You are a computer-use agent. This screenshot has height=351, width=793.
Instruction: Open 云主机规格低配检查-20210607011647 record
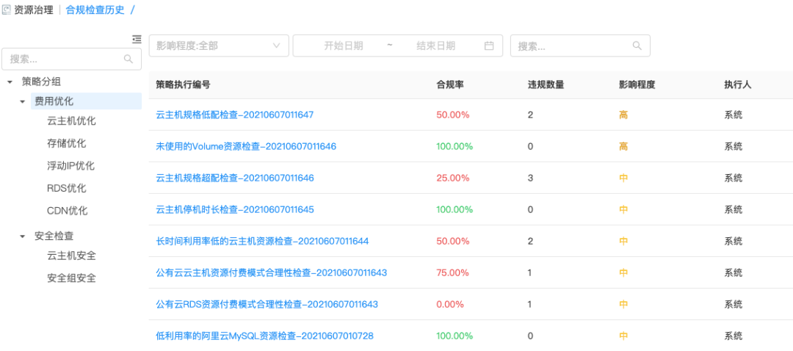click(x=235, y=115)
